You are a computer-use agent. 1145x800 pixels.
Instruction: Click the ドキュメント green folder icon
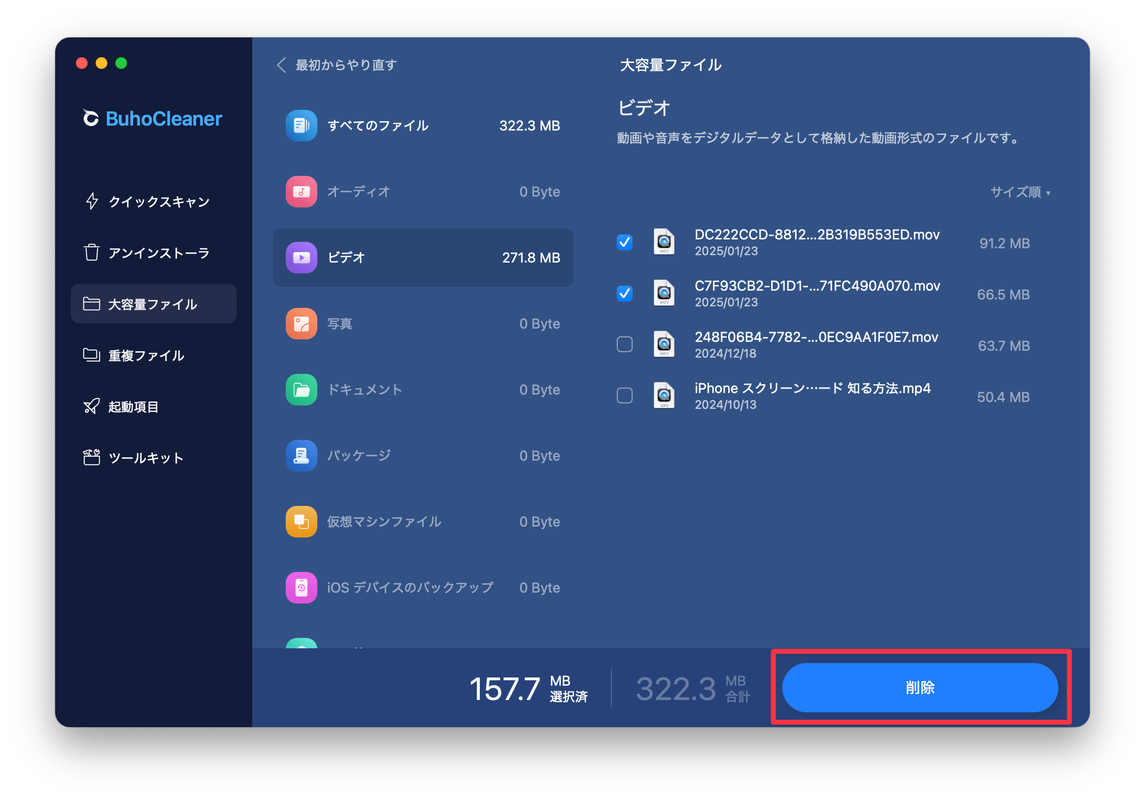click(301, 390)
